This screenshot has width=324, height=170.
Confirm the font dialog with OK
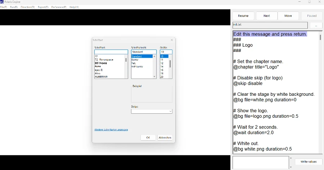[148, 138]
